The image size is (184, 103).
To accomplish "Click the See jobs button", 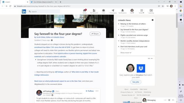I will 136,82.
